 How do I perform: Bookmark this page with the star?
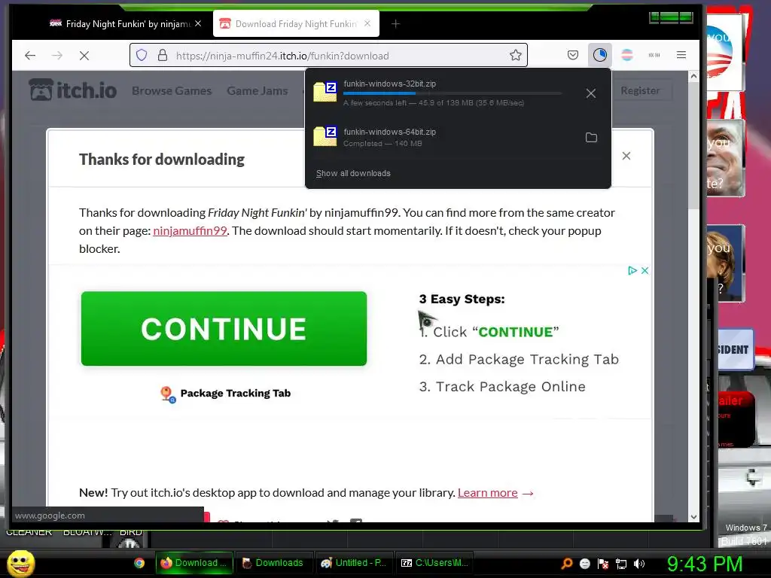pos(515,55)
